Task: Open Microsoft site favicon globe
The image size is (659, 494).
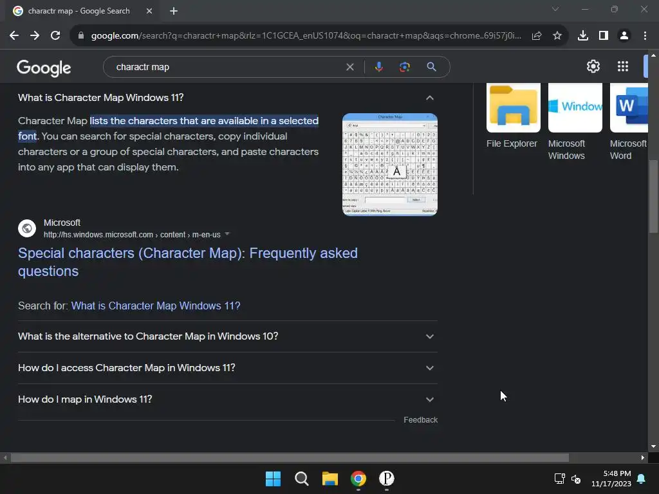Action: pyautogui.click(x=27, y=228)
